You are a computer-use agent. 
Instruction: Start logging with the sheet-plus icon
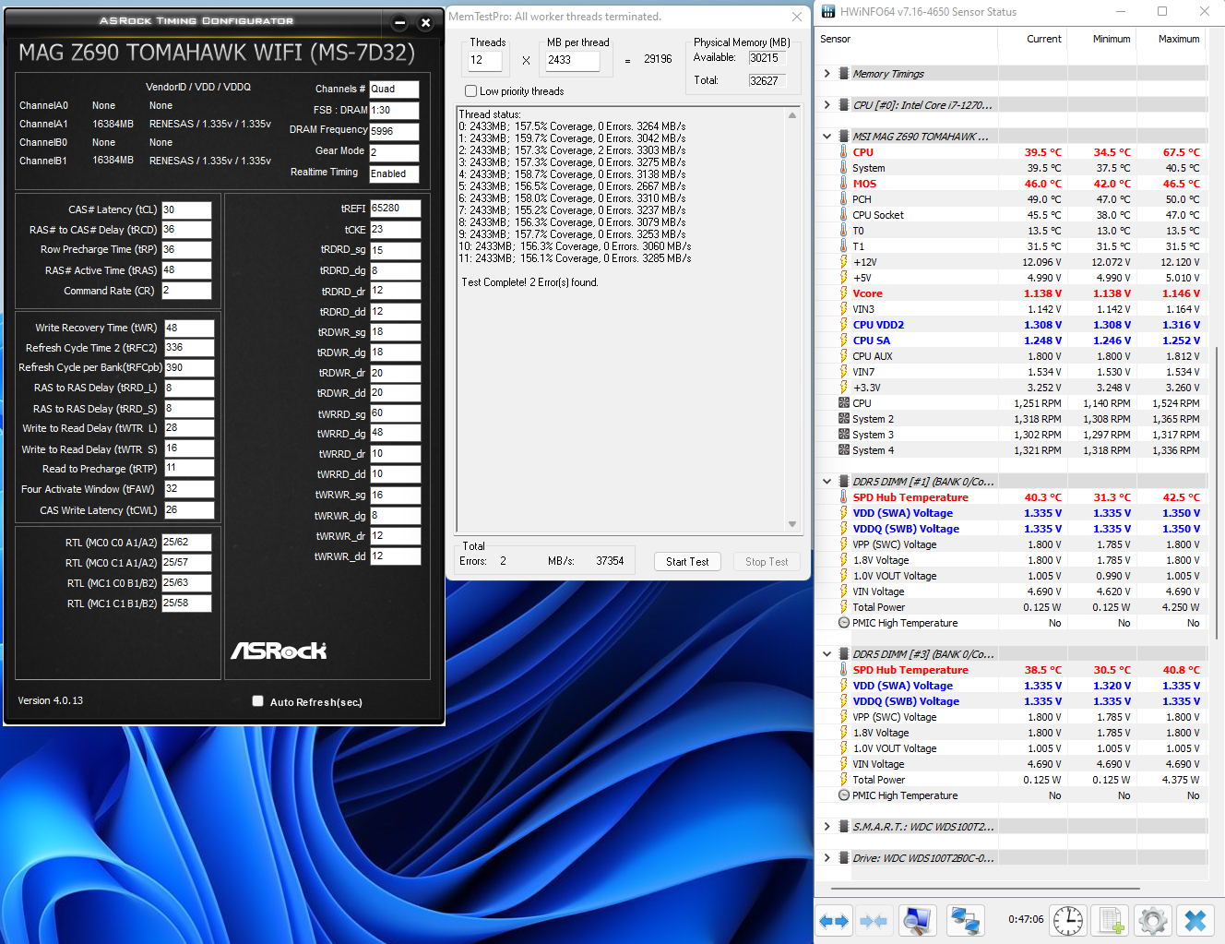coord(1111,920)
